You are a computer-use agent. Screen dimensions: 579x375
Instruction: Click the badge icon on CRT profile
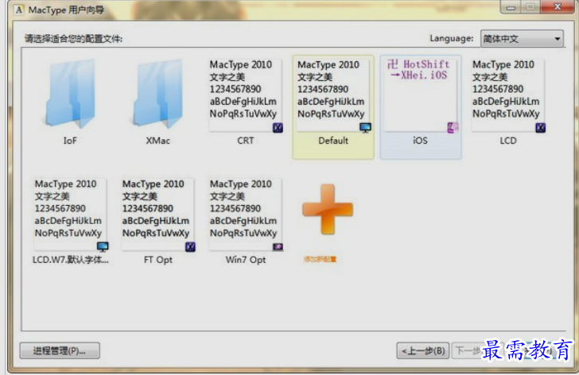pyautogui.click(x=278, y=128)
